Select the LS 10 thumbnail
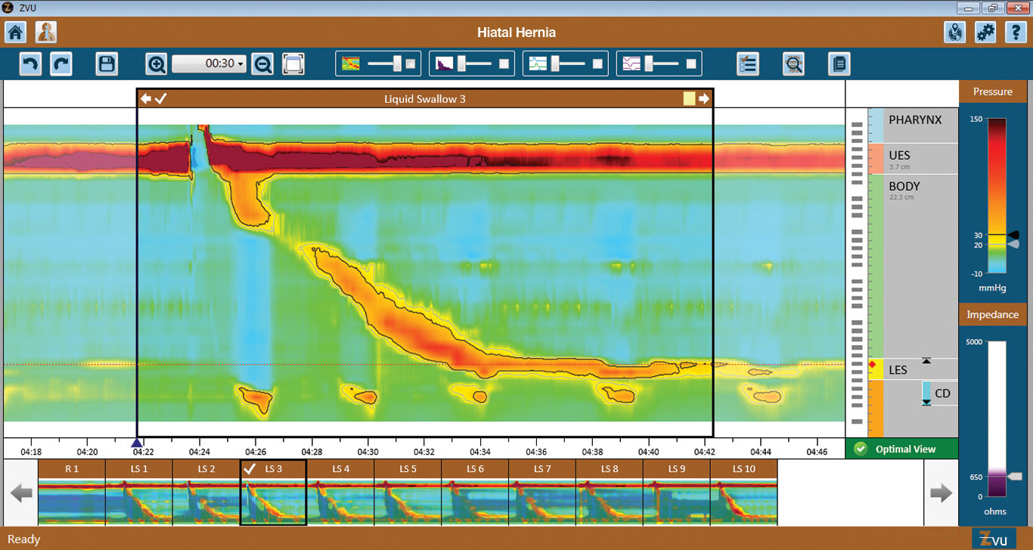The height and width of the screenshot is (550, 1033). coord(744,493)
